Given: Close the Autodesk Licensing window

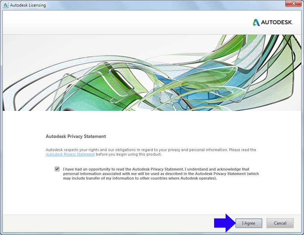Looking at the screenshot, I should pos(294,3).
